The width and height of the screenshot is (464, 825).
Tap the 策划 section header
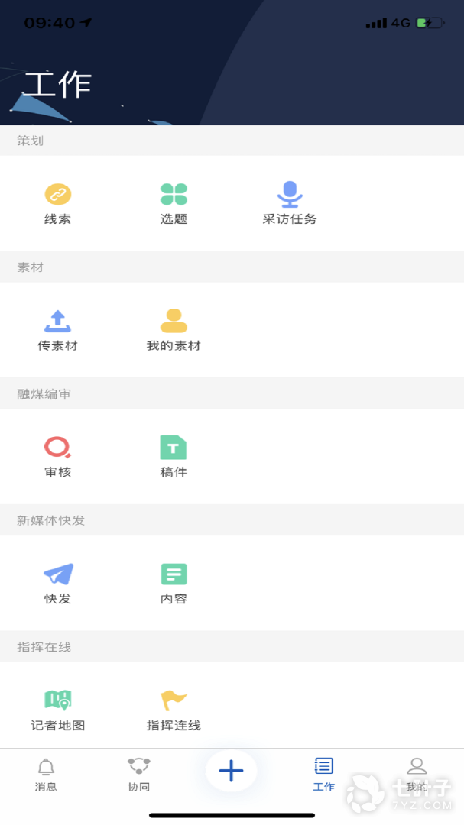(31, 141)
